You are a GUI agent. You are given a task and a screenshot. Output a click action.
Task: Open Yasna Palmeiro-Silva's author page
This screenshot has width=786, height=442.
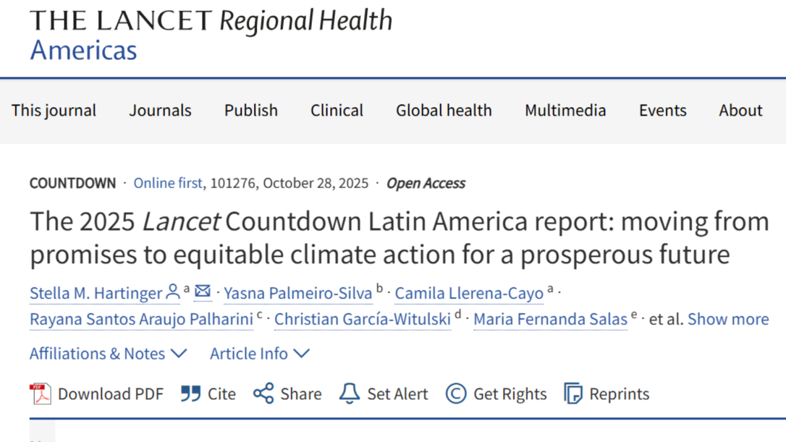[x=298, y=293]
